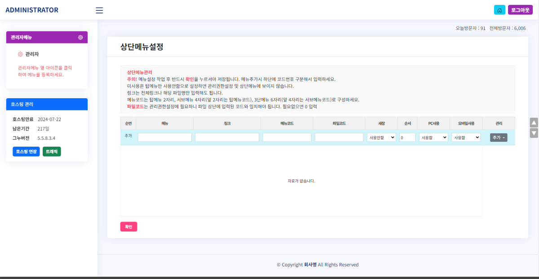The width and height of the screenshot is (539, 279).
Task: Open the 모바일사용 dropdown
Action: coord(466,137)
